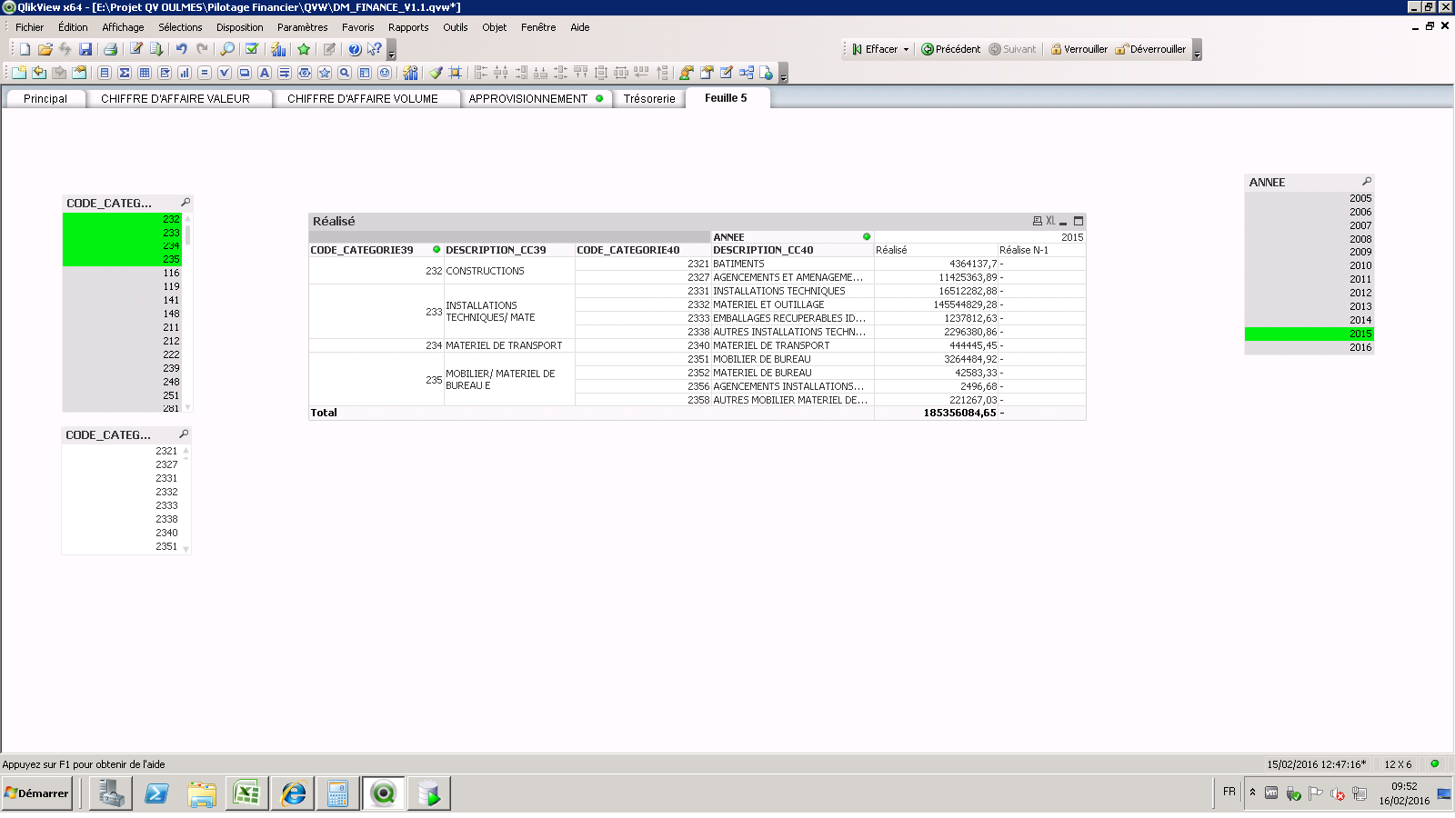Click the EMBALLAGES RECUPERABLES row description
This screenshot has height=818, width=1455.
click(x=789, y=318)
